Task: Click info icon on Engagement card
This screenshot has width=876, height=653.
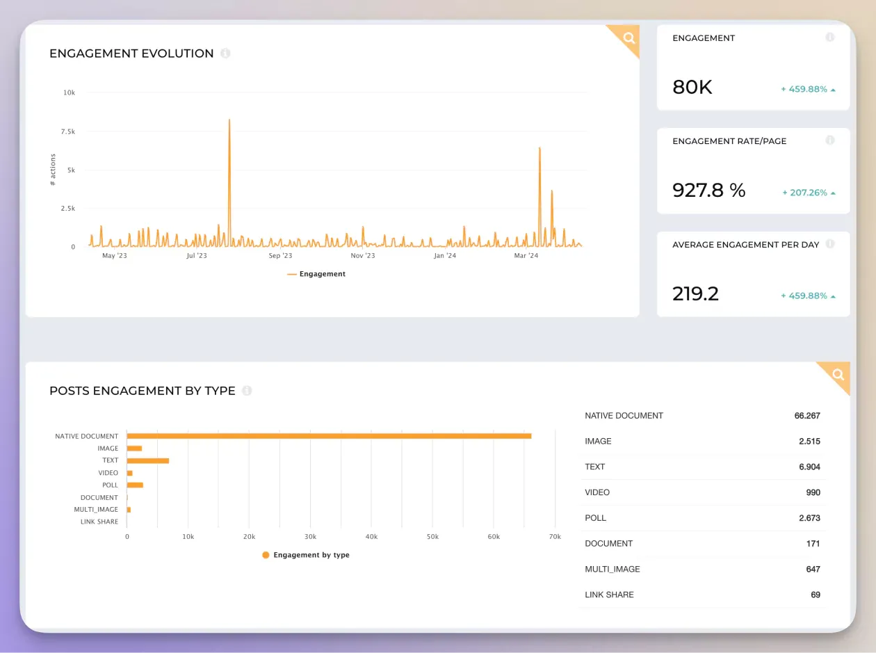Action: (x=829, y=38)
